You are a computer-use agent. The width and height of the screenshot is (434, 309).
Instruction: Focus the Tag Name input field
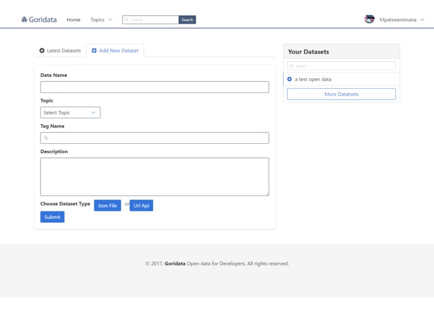(154, 138)
